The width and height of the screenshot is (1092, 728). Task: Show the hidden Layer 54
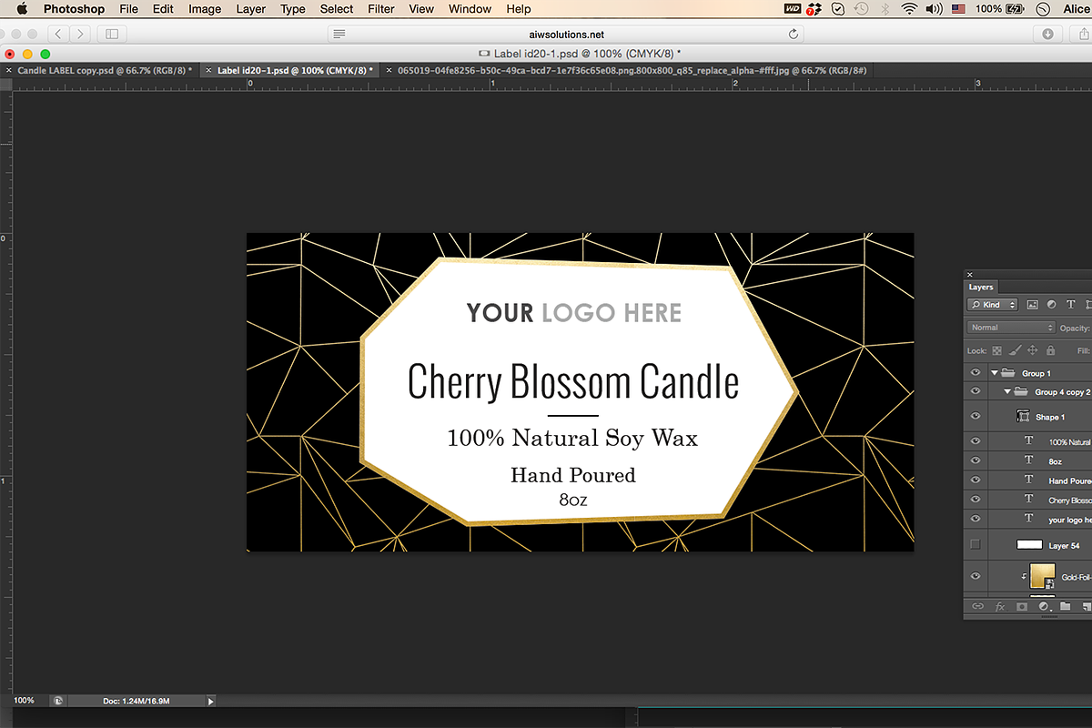pos(976,545)
